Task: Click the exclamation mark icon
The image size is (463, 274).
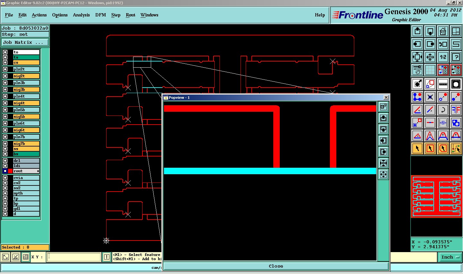Action: 107,257
